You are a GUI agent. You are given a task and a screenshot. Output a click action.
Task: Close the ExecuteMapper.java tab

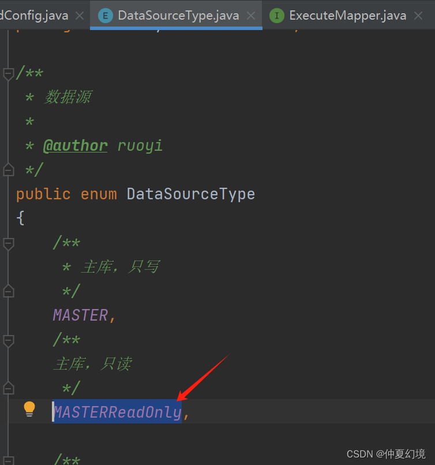coord(418,16)
